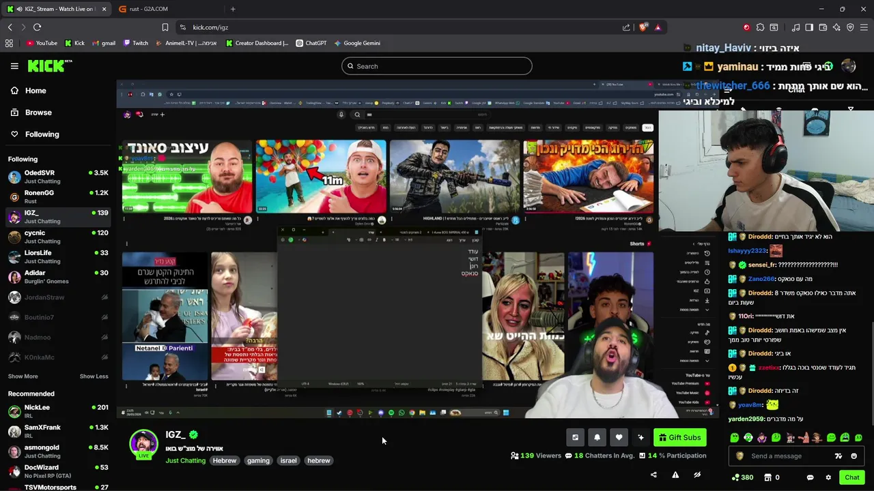Share the stream with share icon

point(653,475)
